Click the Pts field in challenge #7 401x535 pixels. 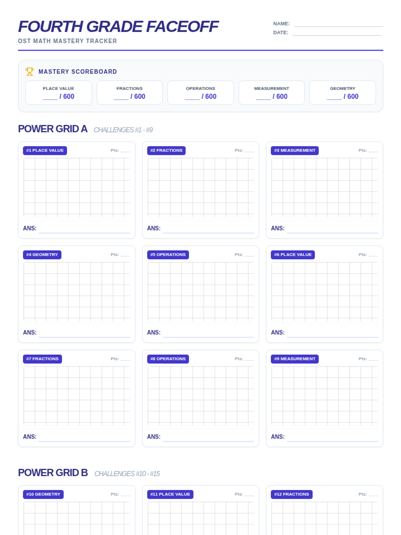pyautogui.click(x=125, y=359)
